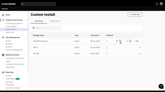The image size is (165, 92).
Task: Click the New badge beside Usage Report
Action: tap(18, 79)
